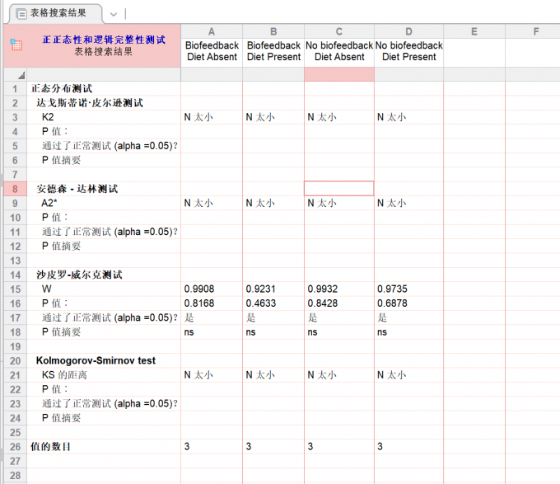Select column D header
Image resolution: width=560 pixels, height=484 pixels.
tap(408, 31)
